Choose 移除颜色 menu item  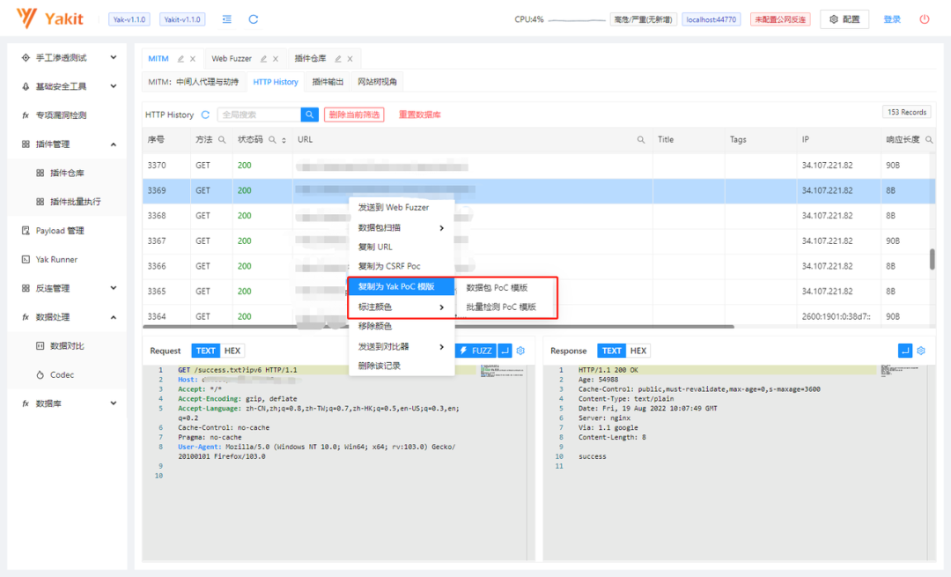(402, 327)
